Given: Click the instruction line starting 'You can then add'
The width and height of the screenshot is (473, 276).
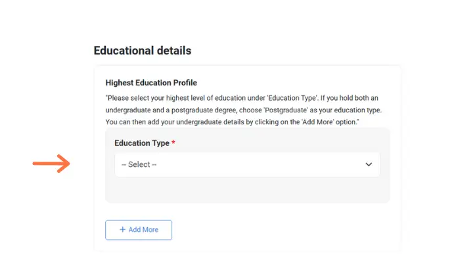Looking at the screenshot, I should (x=233, y=122).
